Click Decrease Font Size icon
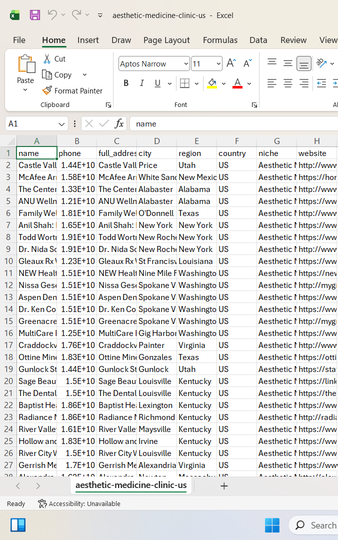 click(247, 63)
